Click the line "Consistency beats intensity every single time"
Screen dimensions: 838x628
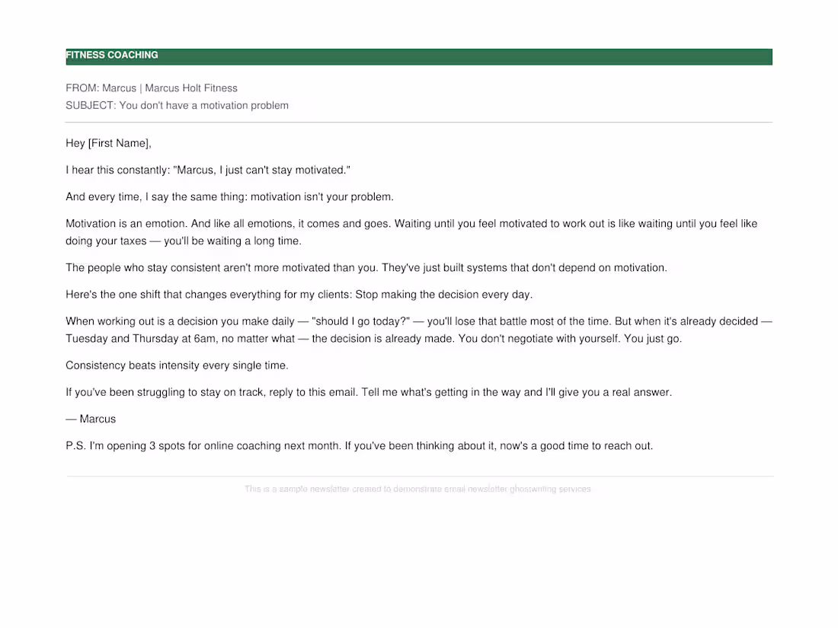(177, 366)
